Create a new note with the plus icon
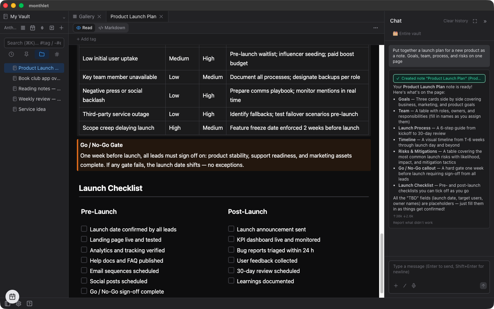Viewport: 494px width, 309px height. [61, 28]
